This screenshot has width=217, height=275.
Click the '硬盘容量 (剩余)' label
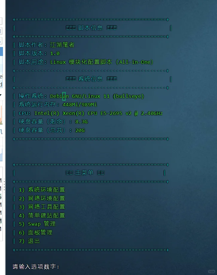pyautogui.click(x=42, y=122)
